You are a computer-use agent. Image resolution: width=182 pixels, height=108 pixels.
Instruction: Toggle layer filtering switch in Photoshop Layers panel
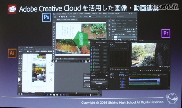click(136, 29)
